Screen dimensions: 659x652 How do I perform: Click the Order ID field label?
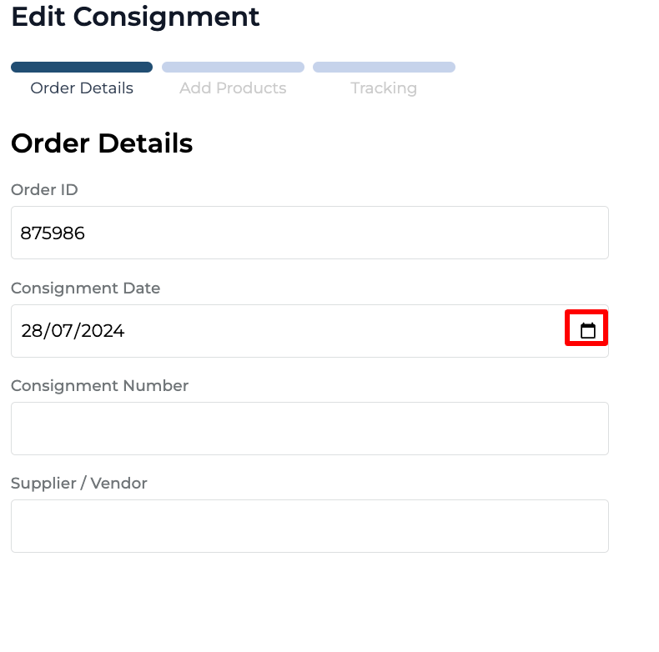pyautogui.click(x=44, y=190)
